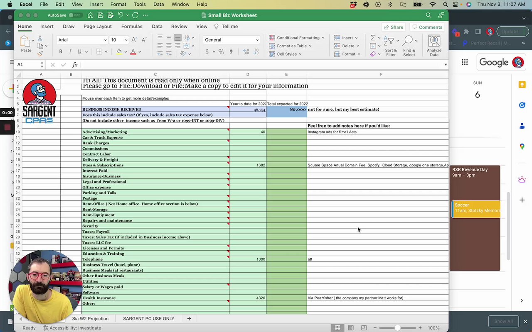Click the Wrap Text icon
Screen dimensions: 532x332
click(x=187, y=38)
